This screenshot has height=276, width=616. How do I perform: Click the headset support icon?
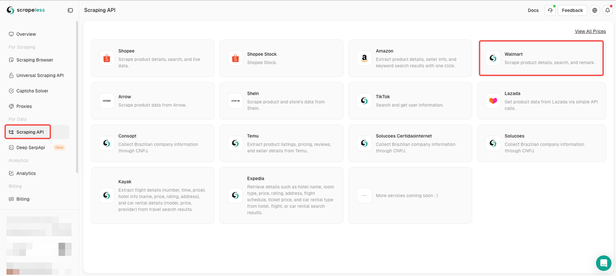tap(550, 10)
